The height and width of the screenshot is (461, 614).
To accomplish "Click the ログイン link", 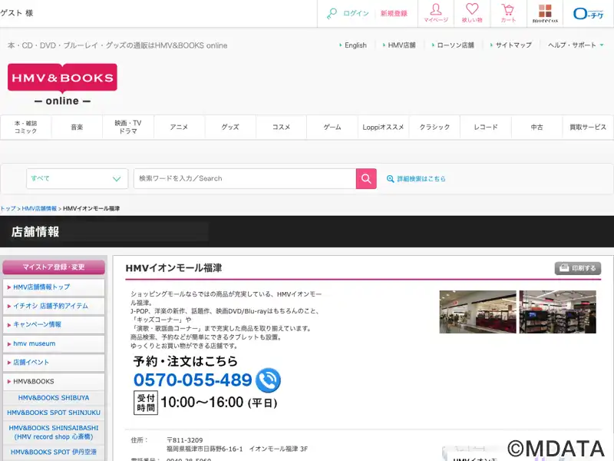I will click(x=355, y=14).
